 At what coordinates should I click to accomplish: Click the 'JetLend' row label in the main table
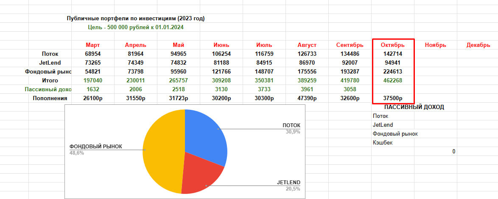(x=50, y=63)
